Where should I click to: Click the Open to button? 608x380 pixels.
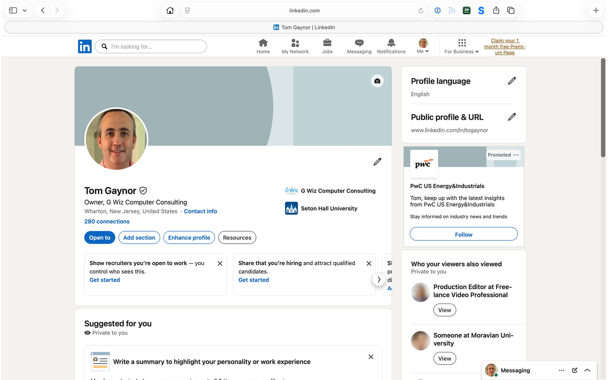coord(100,237)
